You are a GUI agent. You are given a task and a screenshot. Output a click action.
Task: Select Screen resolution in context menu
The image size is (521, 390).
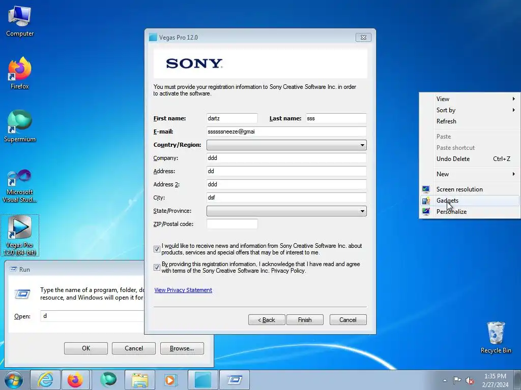(470, 189)
